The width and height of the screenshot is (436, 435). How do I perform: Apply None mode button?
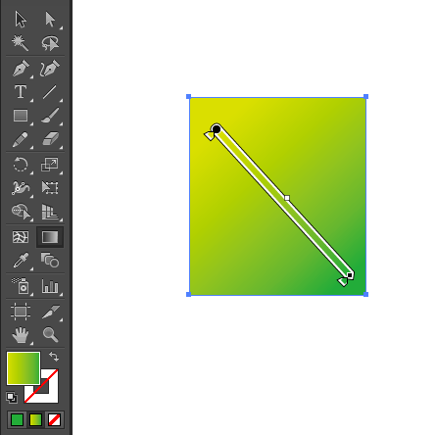coord(54,420)
